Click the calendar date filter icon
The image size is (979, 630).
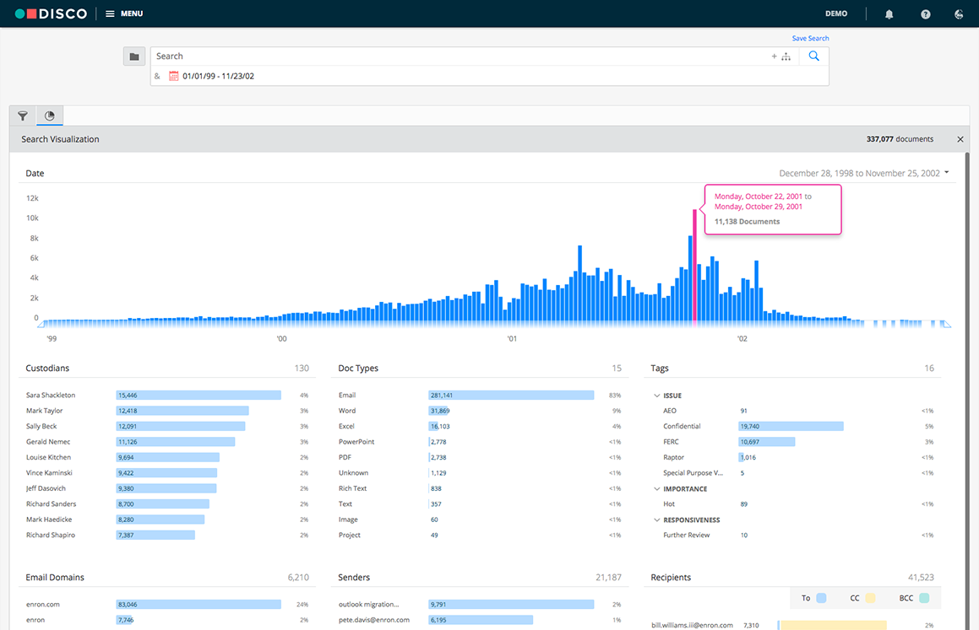173,76
